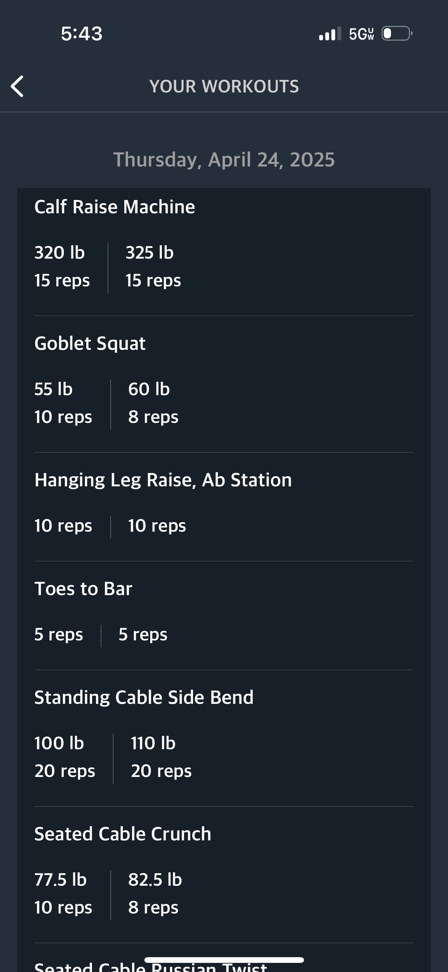Select the 320 lb calf raise set
The image size is (448, 972).
pos(62,267)
